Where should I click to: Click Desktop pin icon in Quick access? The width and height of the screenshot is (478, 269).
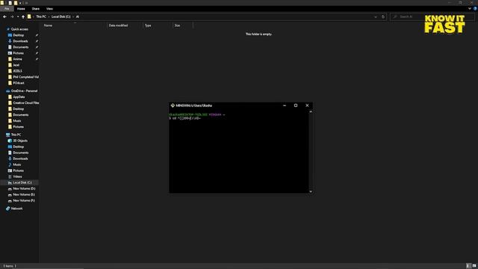pyautogui.click(x=37, y=35)
